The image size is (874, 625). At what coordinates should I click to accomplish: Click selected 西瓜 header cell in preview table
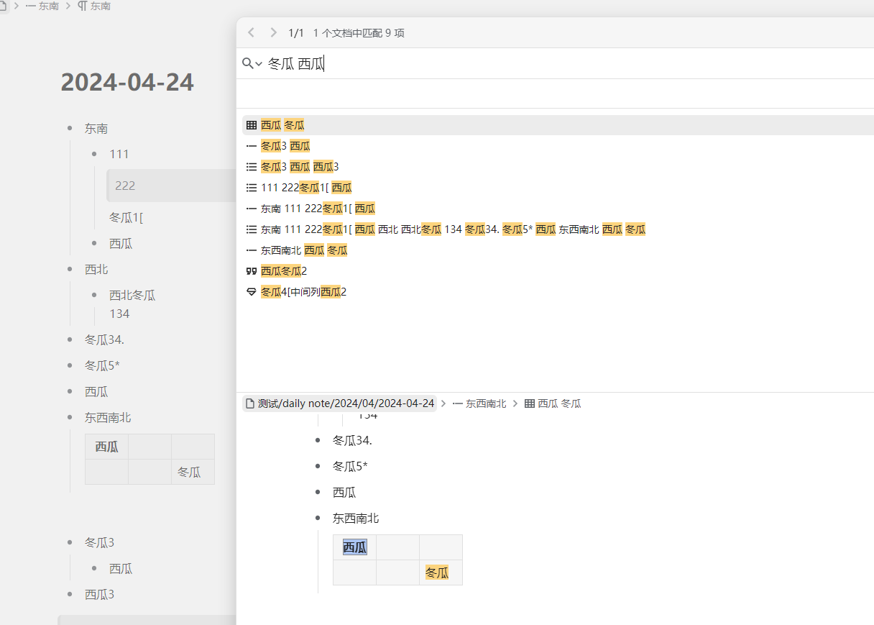355,547
